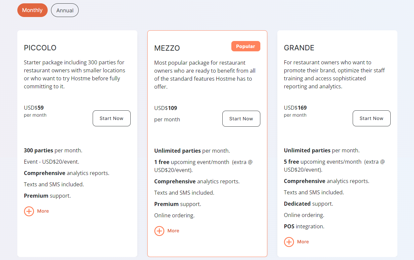Click the Popular badge on the MEZZO card
414x260 pixels.
(246, 46)
